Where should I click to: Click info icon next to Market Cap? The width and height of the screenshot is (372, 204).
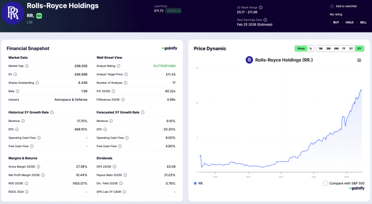[x=27, y=66]
